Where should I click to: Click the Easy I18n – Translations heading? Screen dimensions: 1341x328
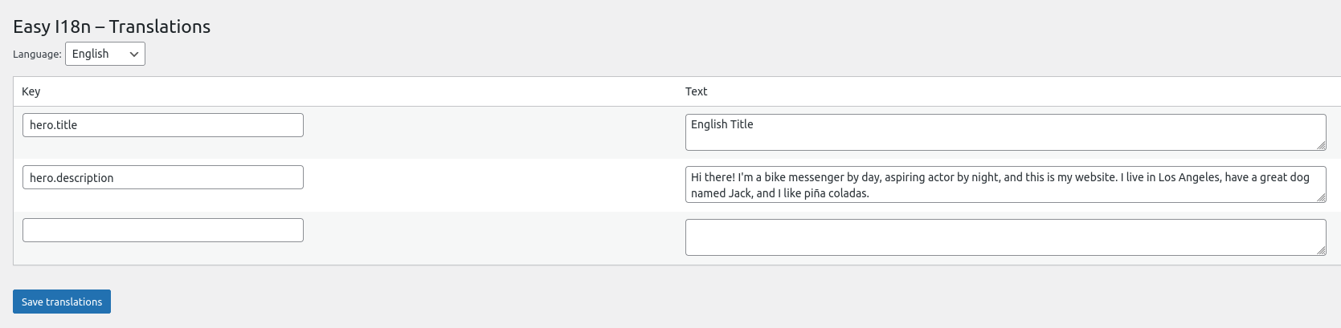[112, 26]
